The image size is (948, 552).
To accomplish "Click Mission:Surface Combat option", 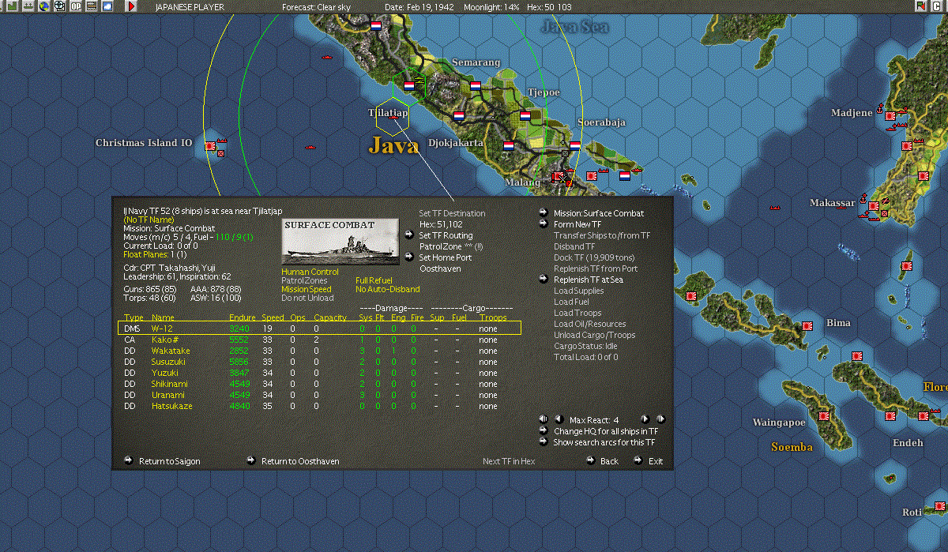I will (599, 213).
